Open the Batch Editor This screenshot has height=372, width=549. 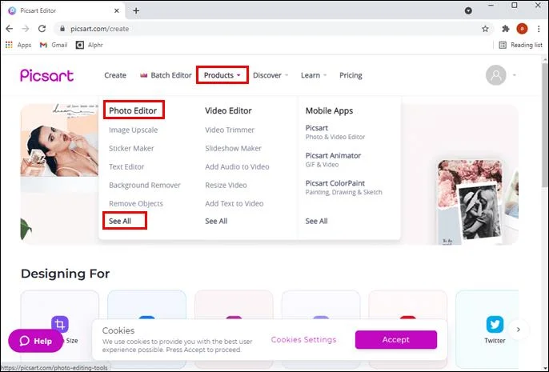coord(166,75)
